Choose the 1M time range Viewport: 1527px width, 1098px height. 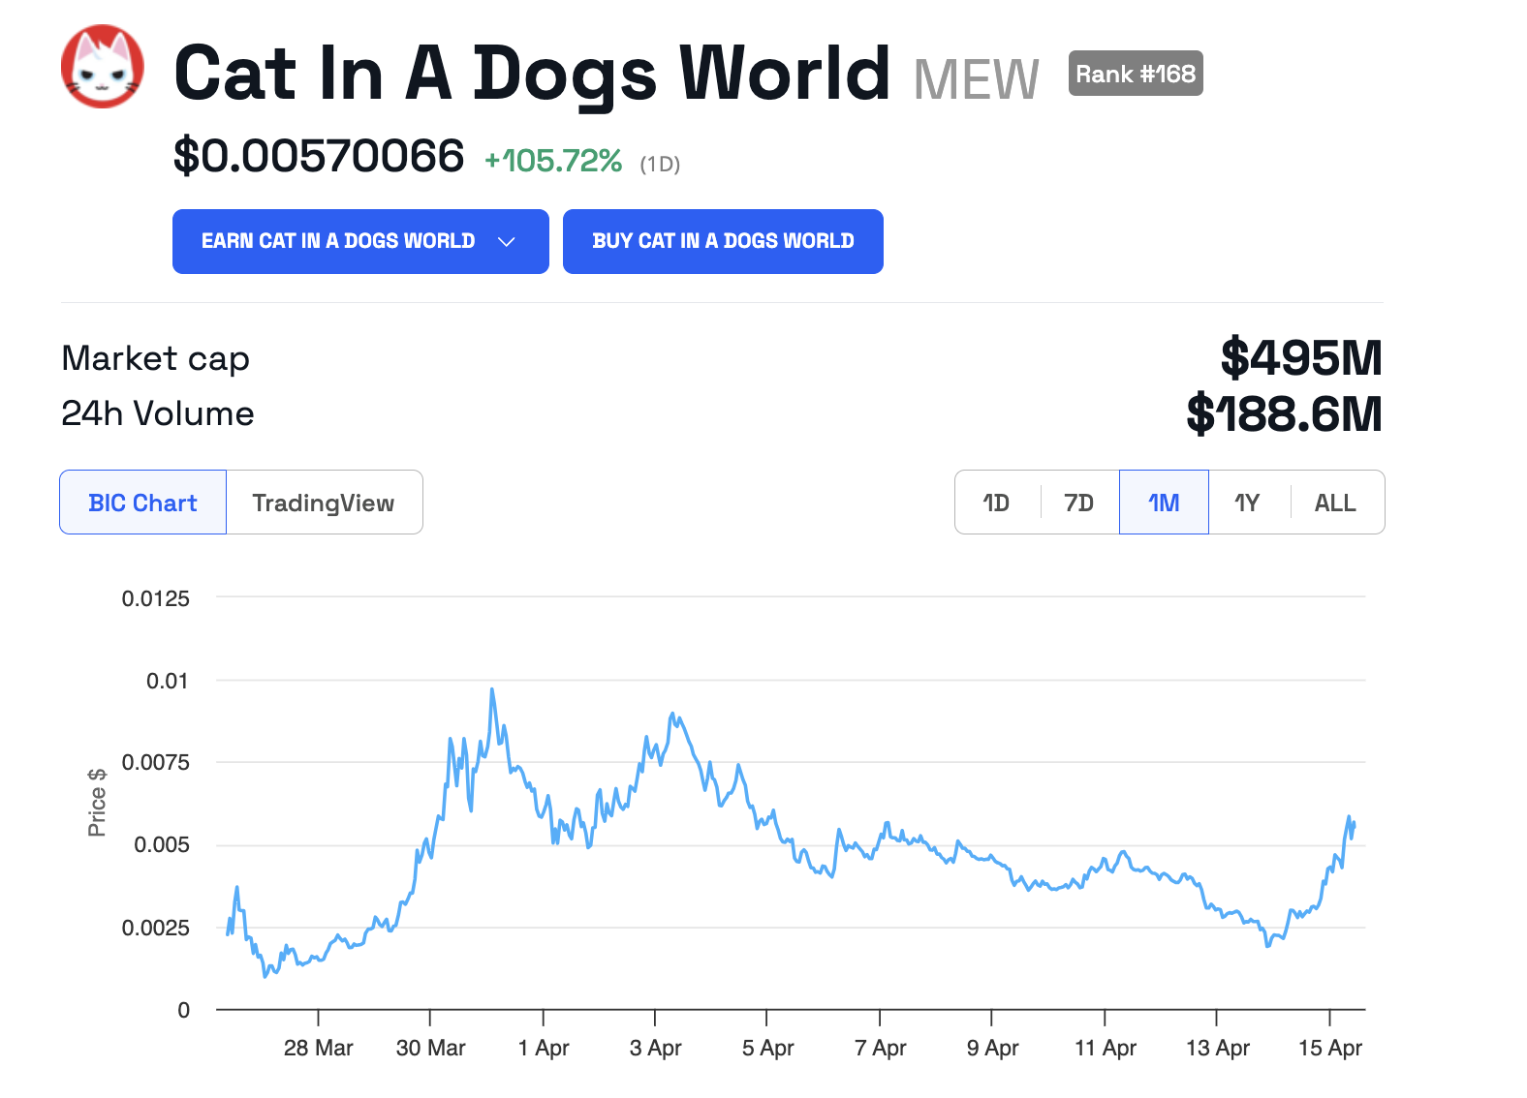click(x=1164, y=503)
